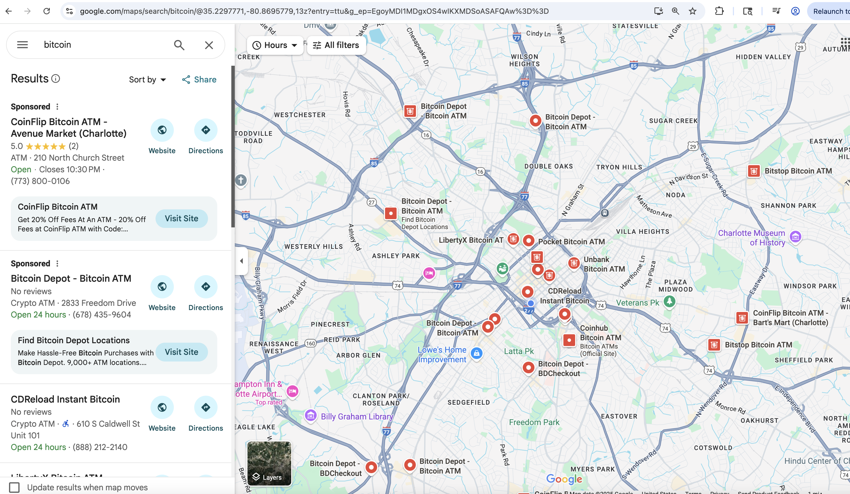Open the zoom magnifier icon in address bar
Screen dimensions: 850x494
[675, 11]
